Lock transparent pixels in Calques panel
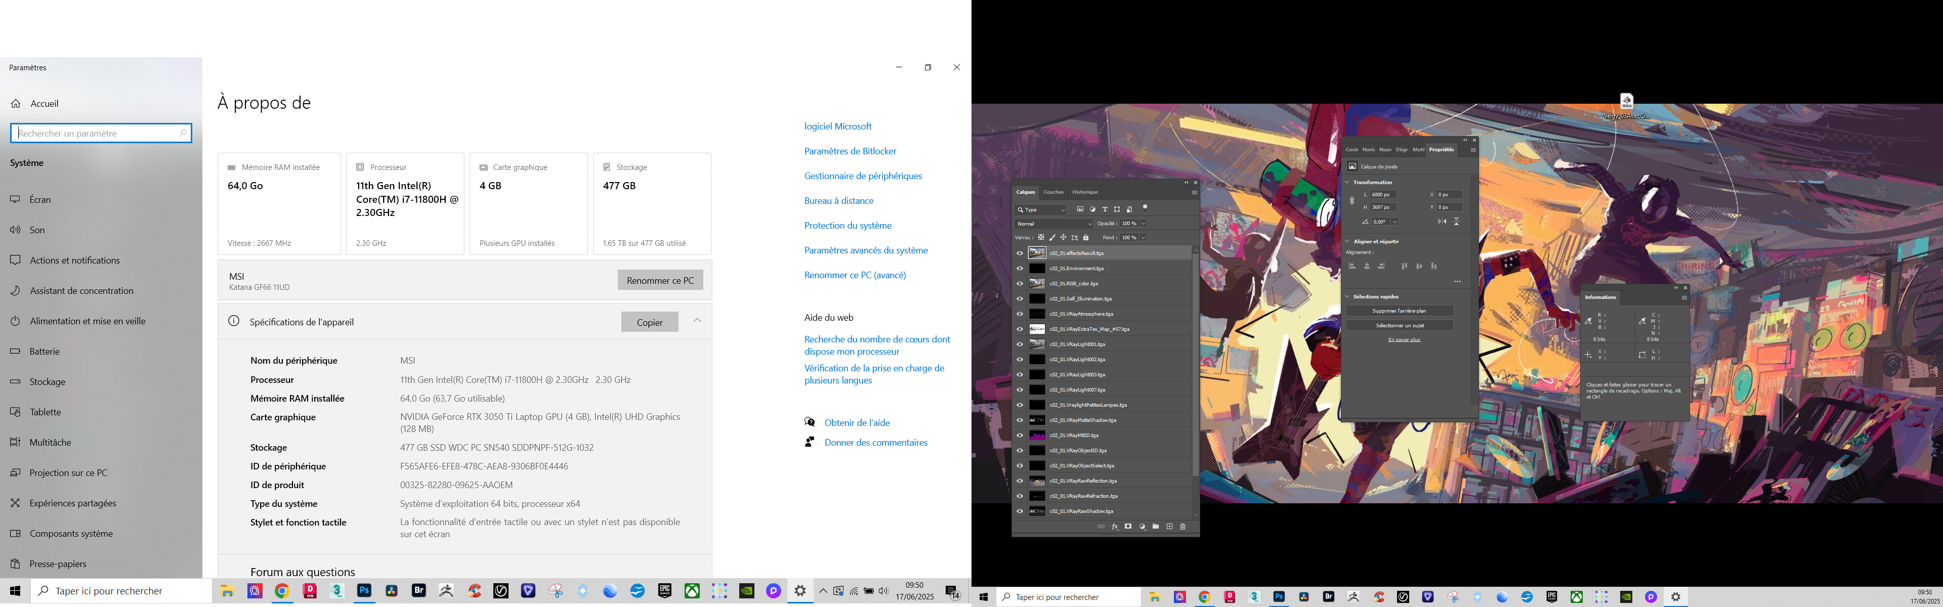The width and height of the screenshot is (1943, 607). [x=1041, y=238]
